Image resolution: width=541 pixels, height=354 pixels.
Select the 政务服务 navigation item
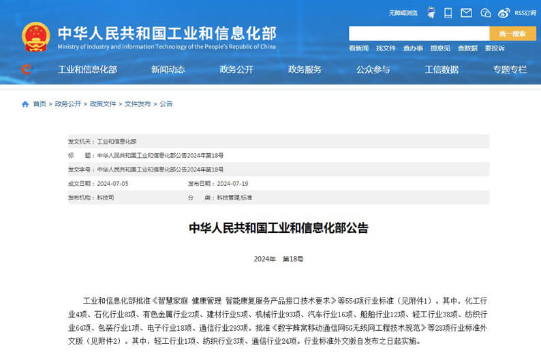click(305, 69)
